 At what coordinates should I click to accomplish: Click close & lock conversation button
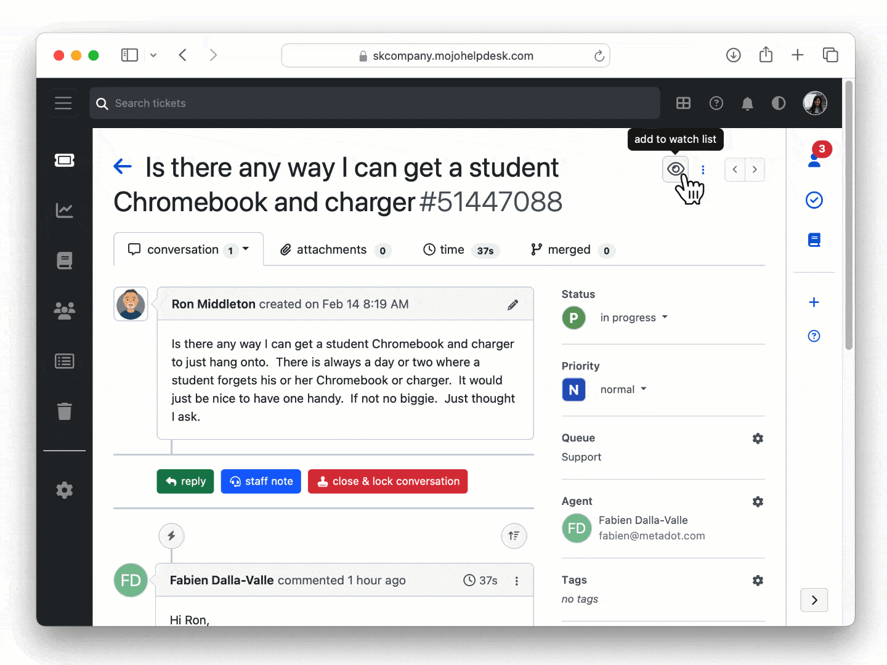tap(388, 482)
